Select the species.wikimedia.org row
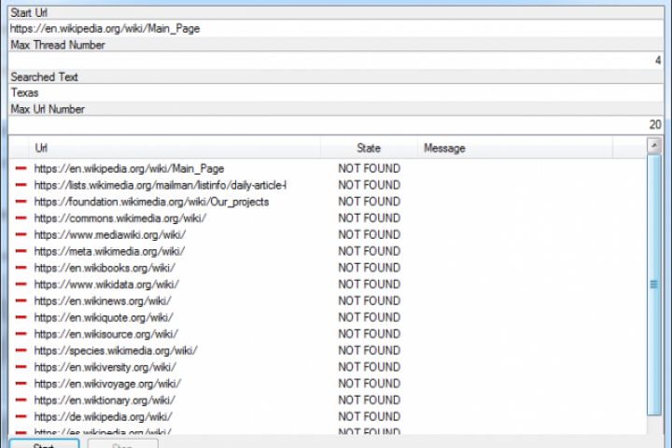This screenshot has width=672, height=448. 116,351
